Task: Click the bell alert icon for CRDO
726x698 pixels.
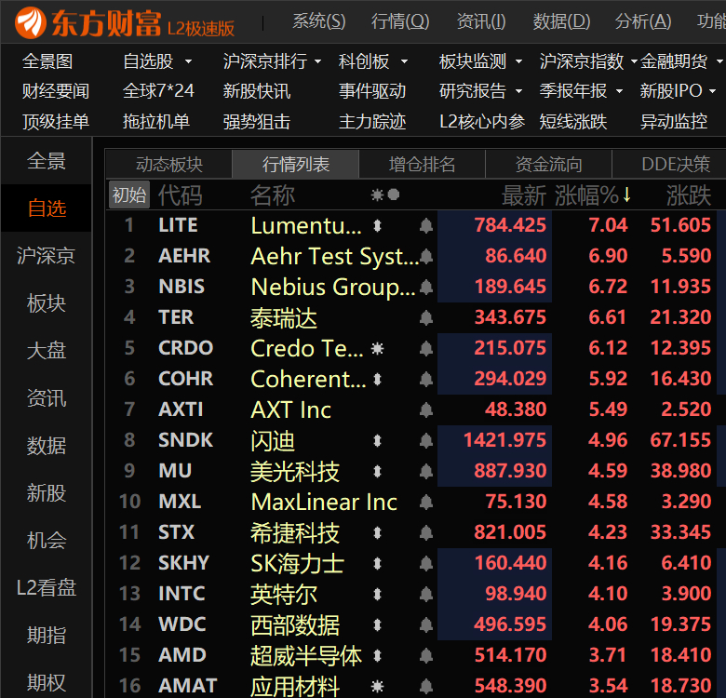Action: point(426,349)
